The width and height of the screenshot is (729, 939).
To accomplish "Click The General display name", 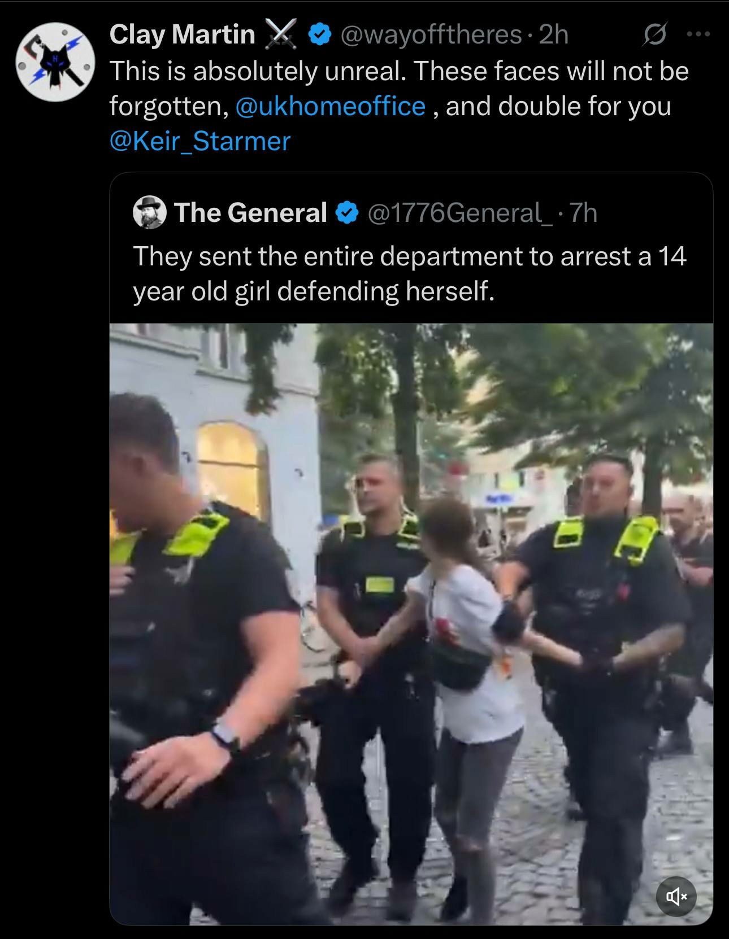I will [250, 213].
